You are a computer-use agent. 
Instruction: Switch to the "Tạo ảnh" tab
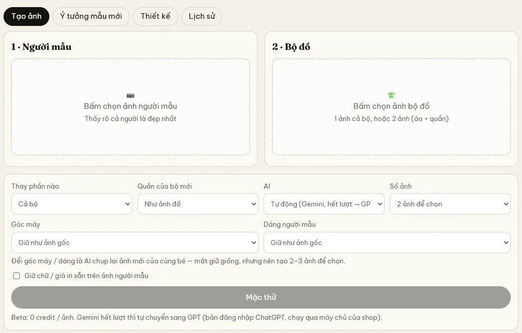(26, 16)
